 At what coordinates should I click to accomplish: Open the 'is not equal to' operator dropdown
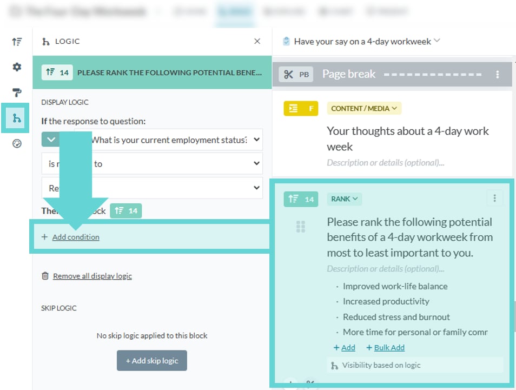click(152, 163)
